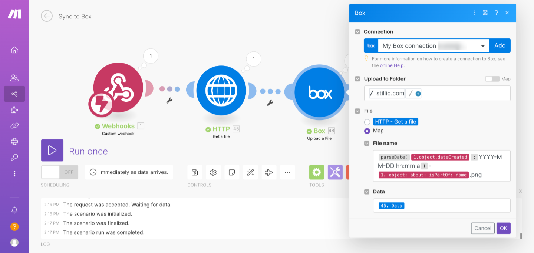Open Webhooks globe icon in sidebar
Viewport: 534px width, 253px height.
coord(14,141)
